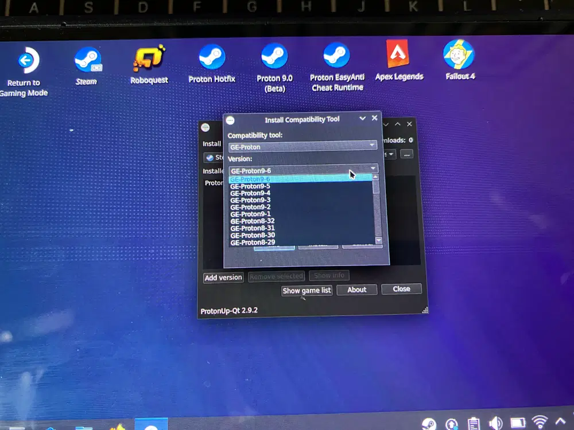This screenshot has height=430, width=574.
Task: Click the Show info button
Action: pos(329,275)
